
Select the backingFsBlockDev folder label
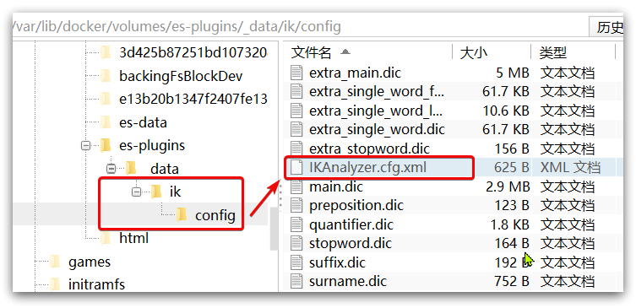181,76
